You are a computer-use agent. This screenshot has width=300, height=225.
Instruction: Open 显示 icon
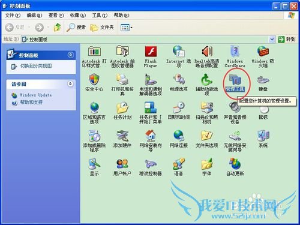pos(94,164)
